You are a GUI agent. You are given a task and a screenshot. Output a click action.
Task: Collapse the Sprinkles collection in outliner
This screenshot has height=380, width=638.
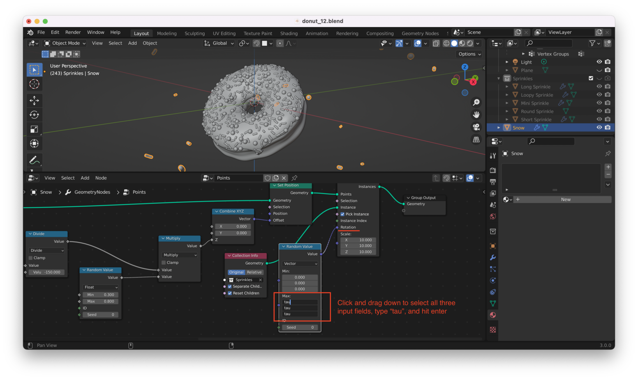tap(499, 78)
